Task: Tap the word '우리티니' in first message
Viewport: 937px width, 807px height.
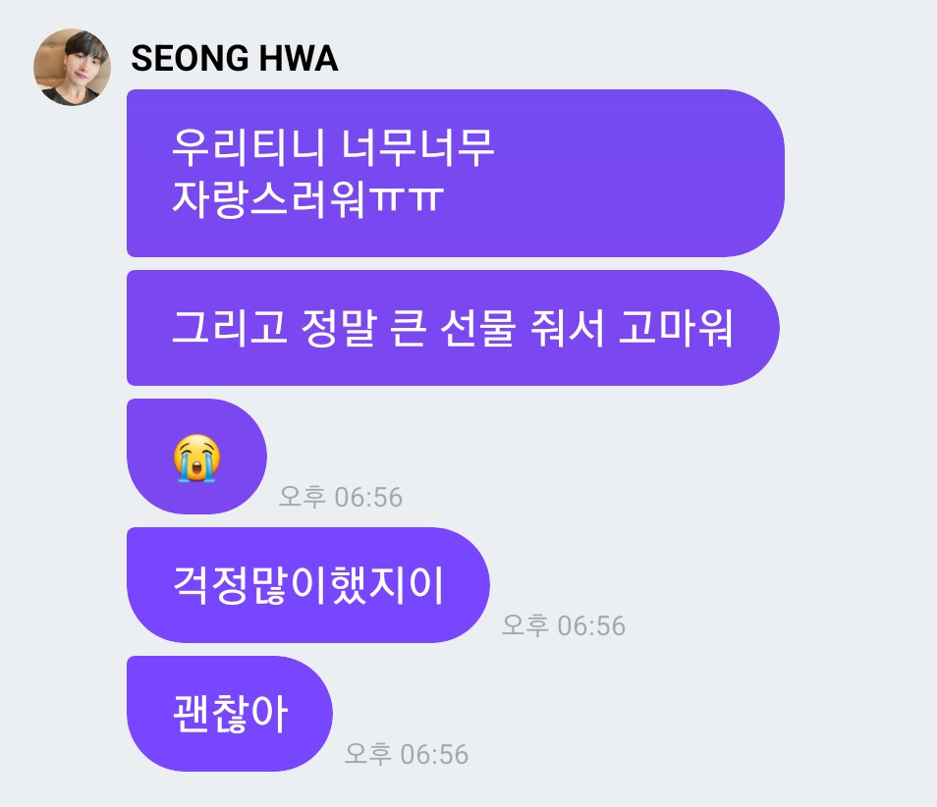Action: pos(248,147)
